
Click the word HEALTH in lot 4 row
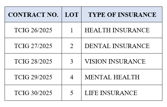coord(126,77)
